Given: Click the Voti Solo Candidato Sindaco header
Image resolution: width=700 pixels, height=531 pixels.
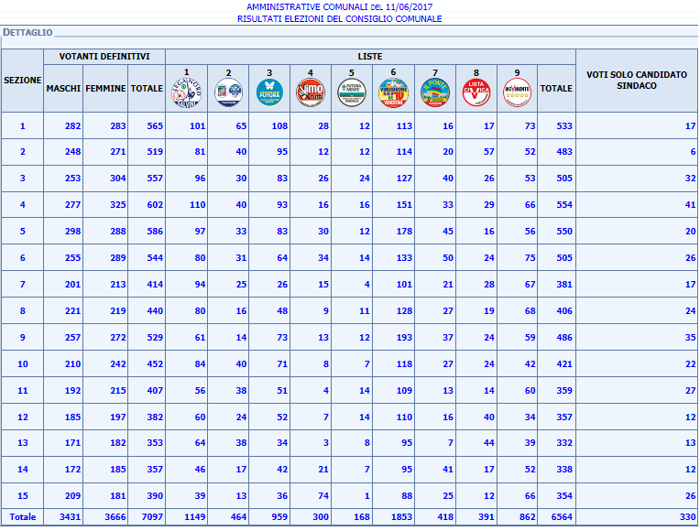Looking at the screenshot, I should click(x=636, y=80).
